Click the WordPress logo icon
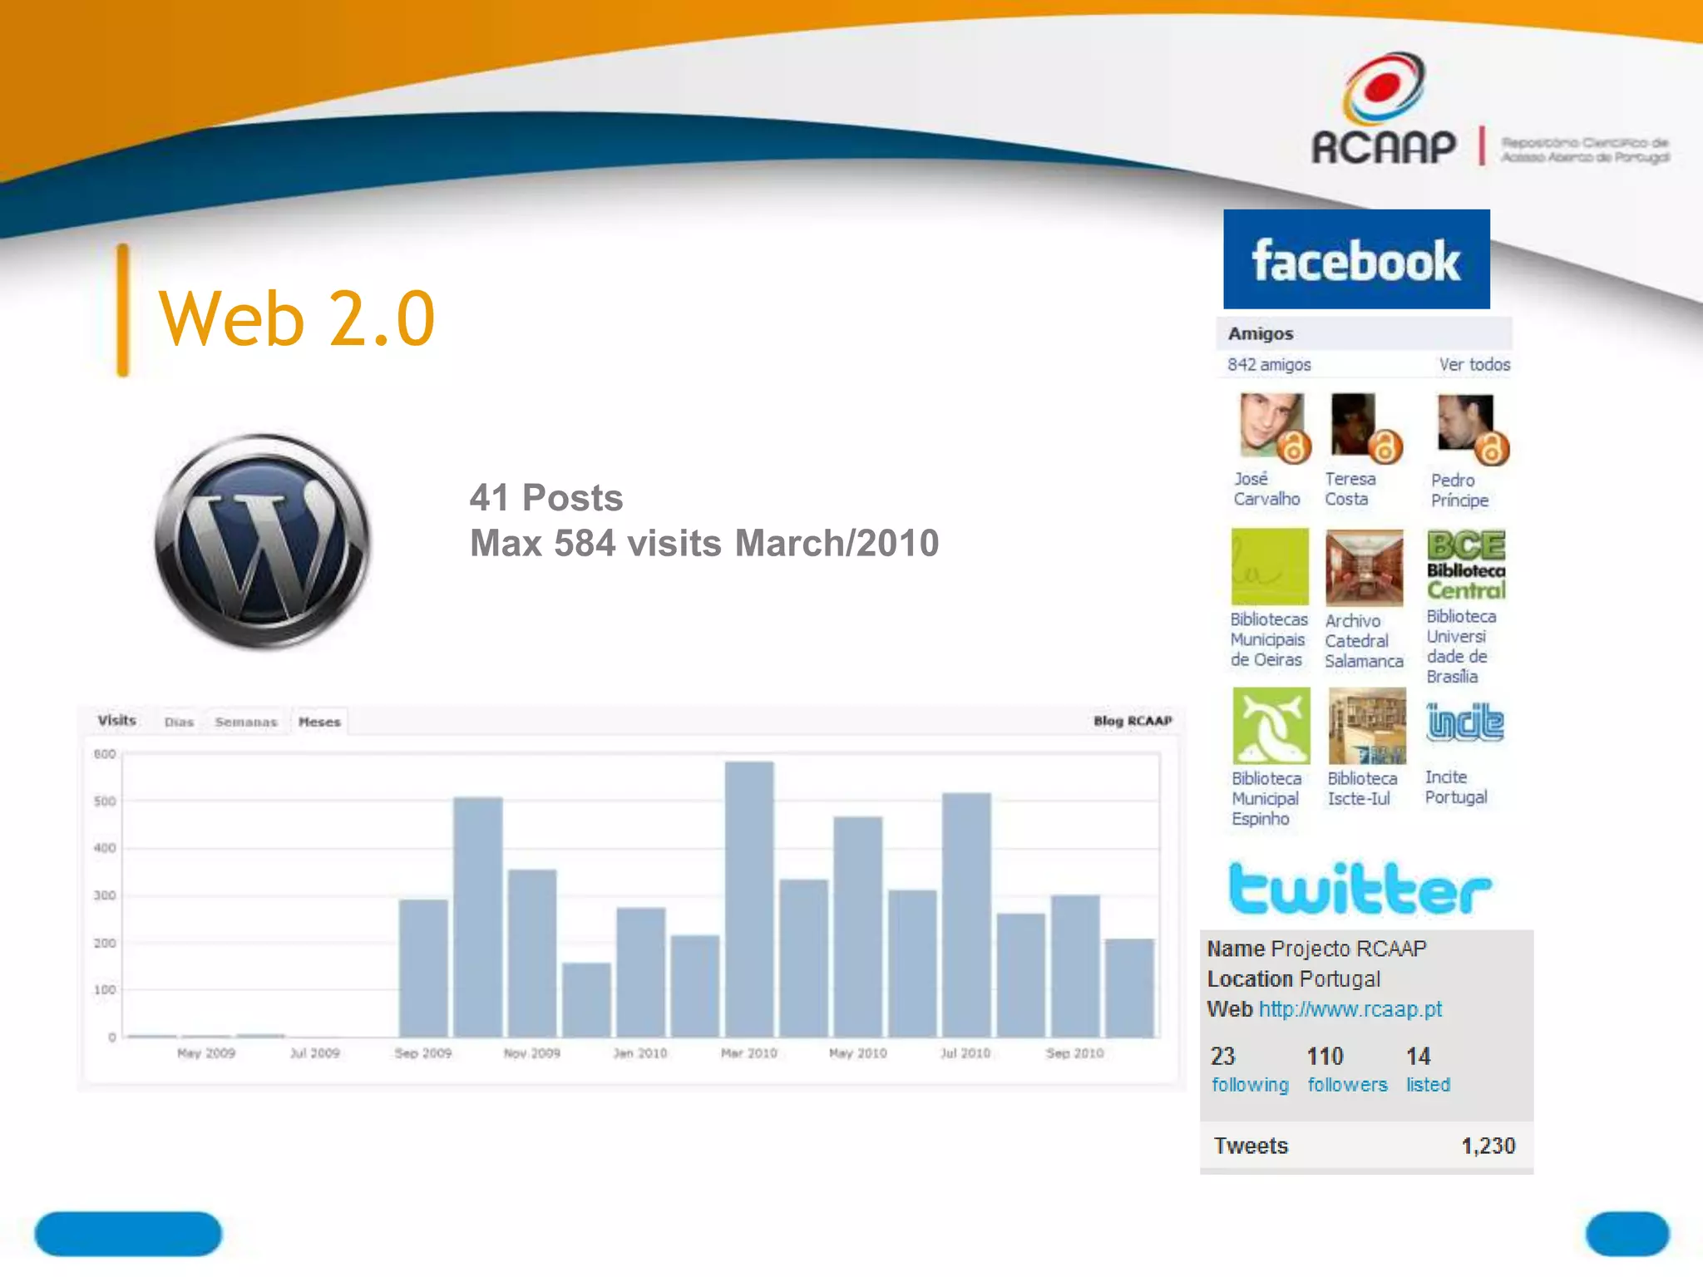This screenshot has height=1277, width=1703. [263, 541]
